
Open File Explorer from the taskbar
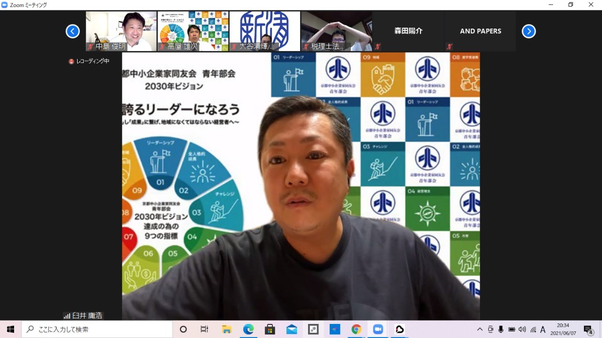(227, 329)
